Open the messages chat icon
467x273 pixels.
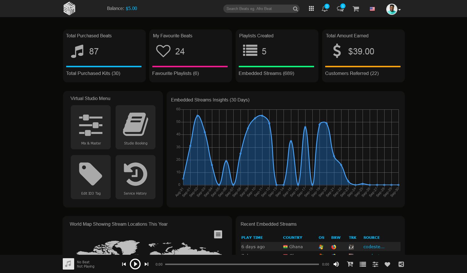coord(340,9)
